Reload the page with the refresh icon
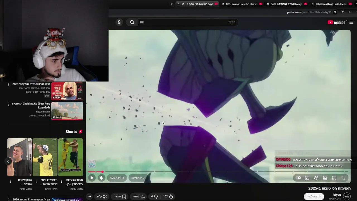 (343, 12)
